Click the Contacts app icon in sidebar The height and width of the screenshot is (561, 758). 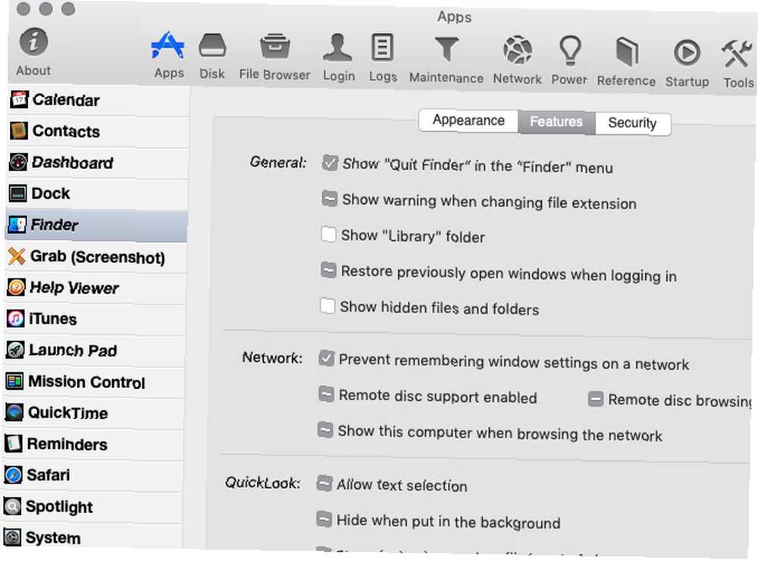point(19,130)
